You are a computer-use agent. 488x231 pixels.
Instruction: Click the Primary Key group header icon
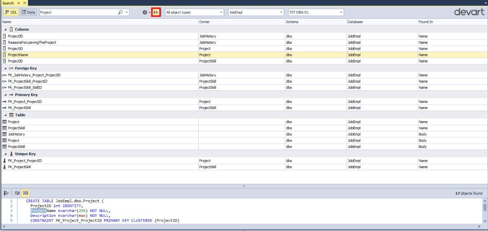coord(11,94)
